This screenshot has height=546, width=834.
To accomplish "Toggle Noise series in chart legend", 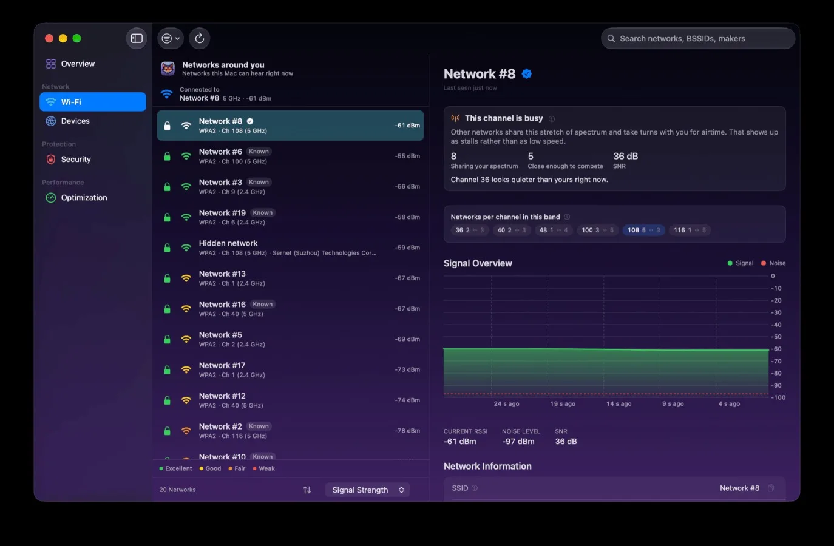I will tap(773, 263).
